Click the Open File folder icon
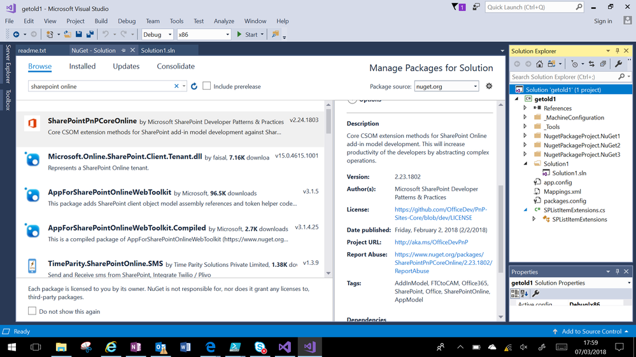 pos(67,34)
